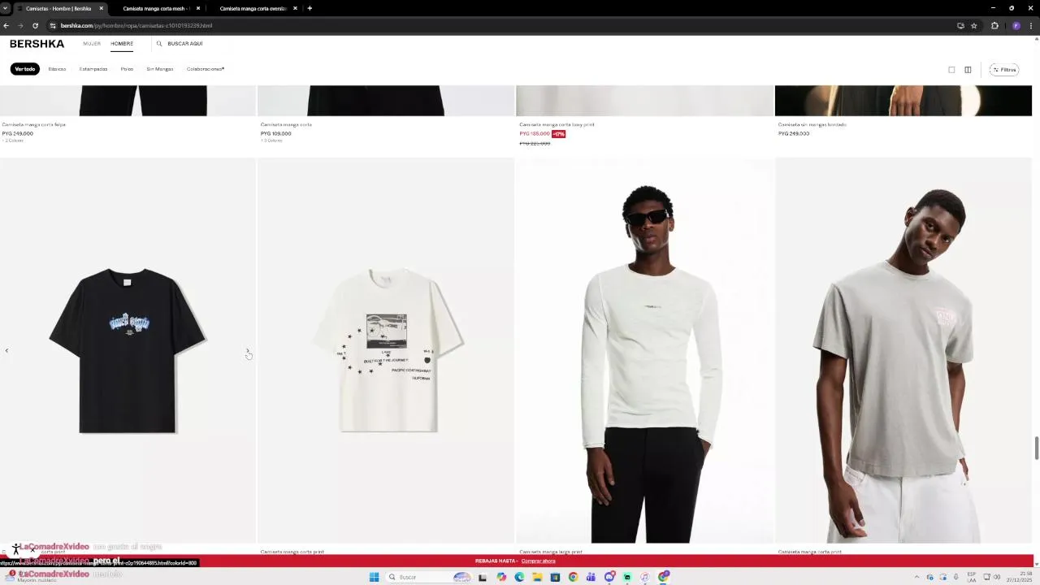Show previous image of black print t-shirt
Viewport: 1040px width, 585px height.
click(x=6, y=351)
